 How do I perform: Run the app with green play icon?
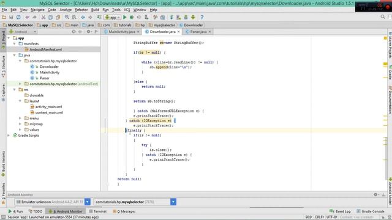coord(125,17)
